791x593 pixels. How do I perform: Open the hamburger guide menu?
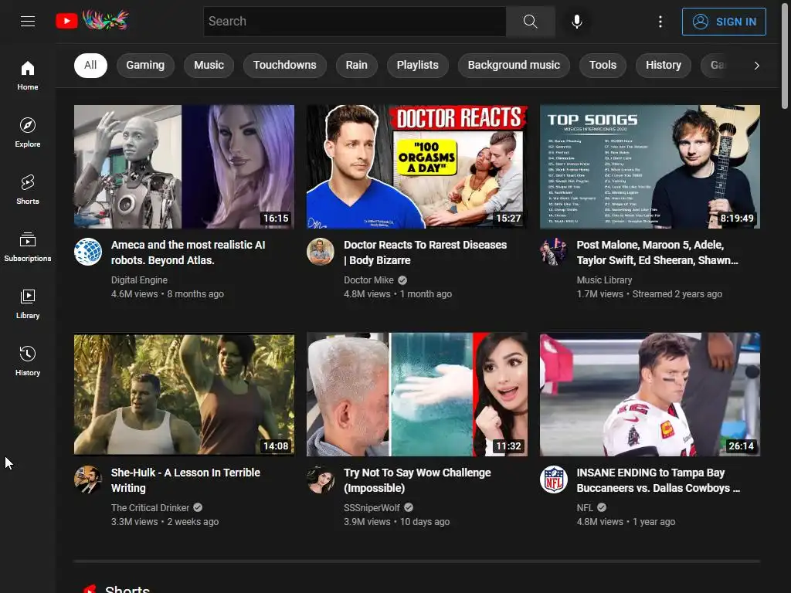click(x=28, y=21)
